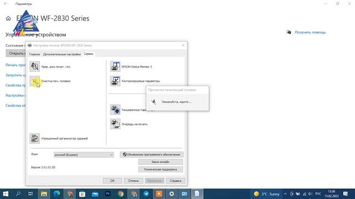Open Task View on the taskbar
The height and width of the screenshot is (199, 355).
31,194
